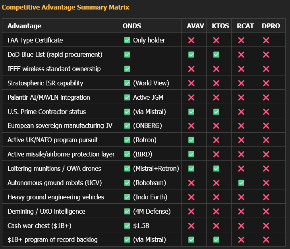Click the Palantir AI/MAVEN integration label

click(48, 97)
